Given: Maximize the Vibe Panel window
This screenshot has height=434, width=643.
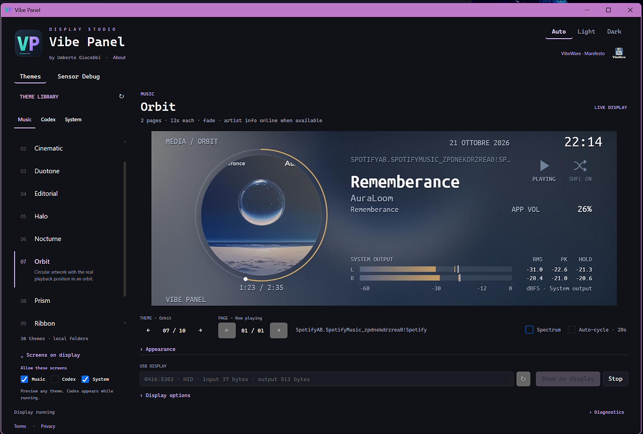Looking at the screenshot, I should pyautogui.click(x=608, y=10).
